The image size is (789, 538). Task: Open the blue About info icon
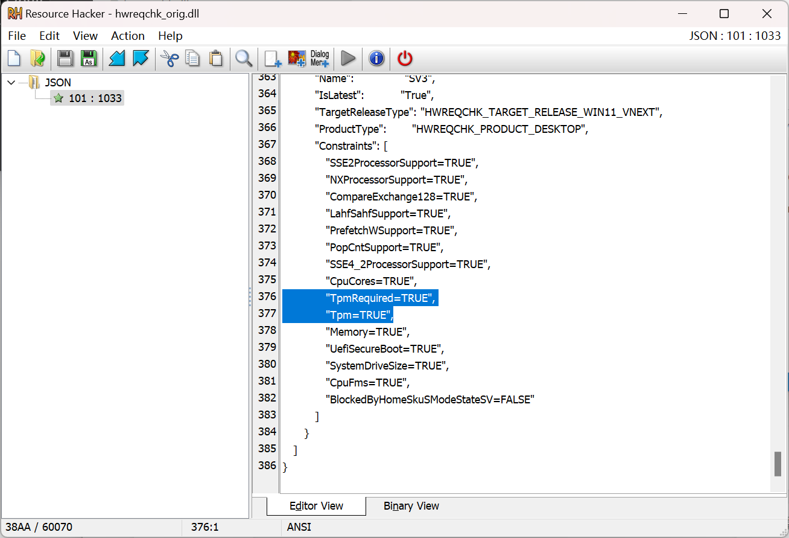[x=376, y=59]
